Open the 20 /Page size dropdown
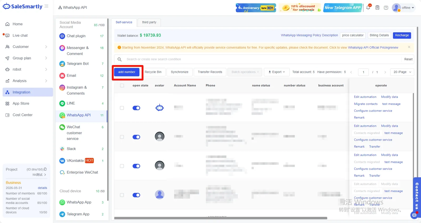The image size is (421, 223). coord(402,72)
